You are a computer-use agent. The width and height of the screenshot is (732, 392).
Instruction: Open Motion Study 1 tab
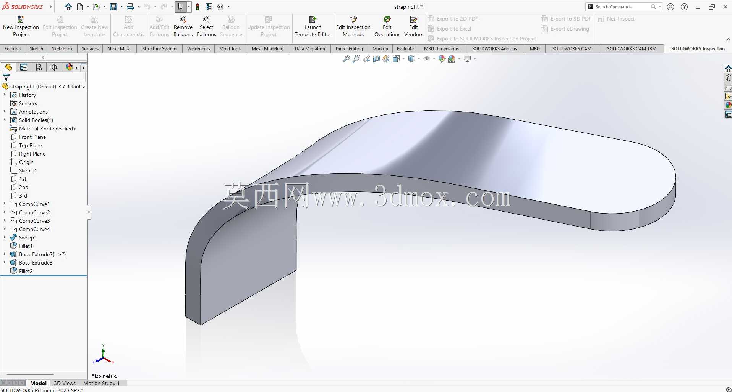[102, 383]
